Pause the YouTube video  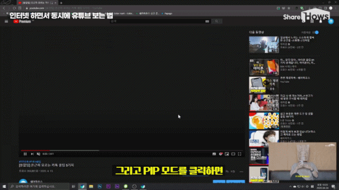click(25, 154)
